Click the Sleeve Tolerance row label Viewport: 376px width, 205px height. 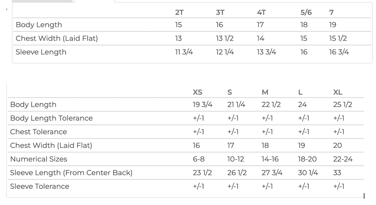[40, 186]
